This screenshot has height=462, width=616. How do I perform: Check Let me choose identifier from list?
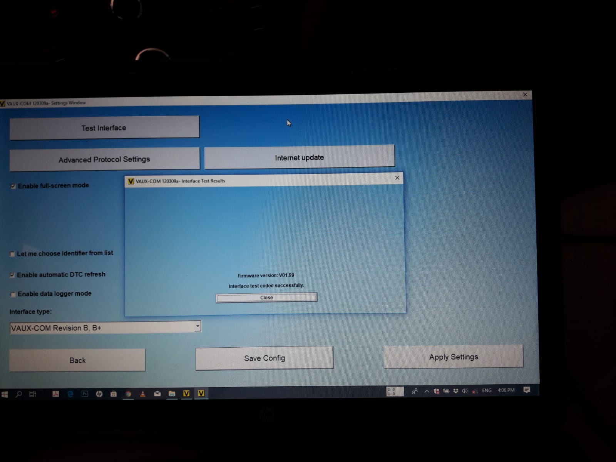click(12, 254)
